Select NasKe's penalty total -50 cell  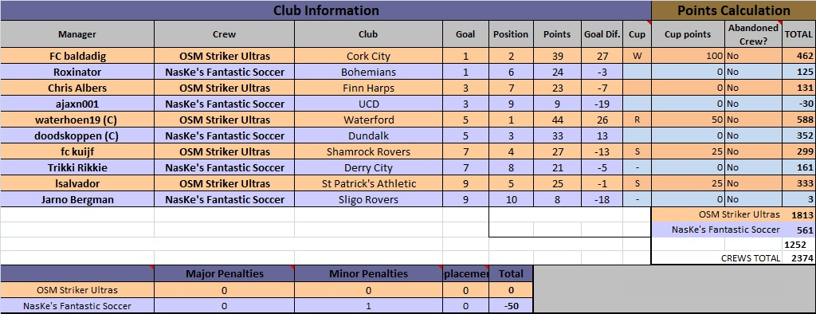coord(511,306)
